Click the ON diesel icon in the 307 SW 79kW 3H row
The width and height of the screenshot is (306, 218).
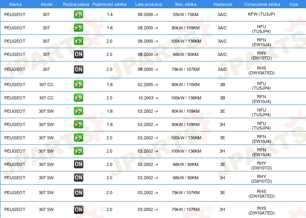(79, 209)
